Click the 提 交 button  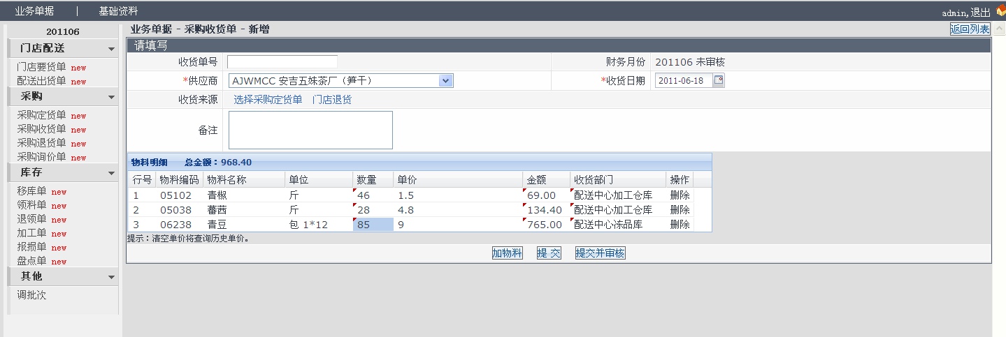coord(549,253)
